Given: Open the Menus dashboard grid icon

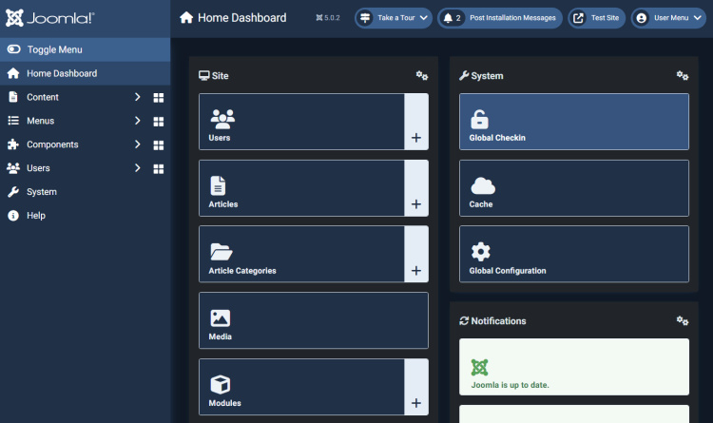Looking at the screenshot, I should tap(159, 121).
